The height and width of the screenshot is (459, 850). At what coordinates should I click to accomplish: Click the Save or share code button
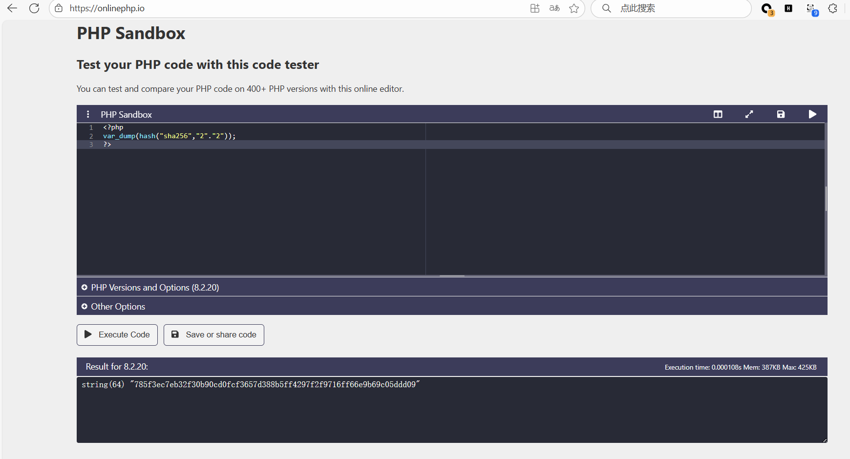click(214, 335)
